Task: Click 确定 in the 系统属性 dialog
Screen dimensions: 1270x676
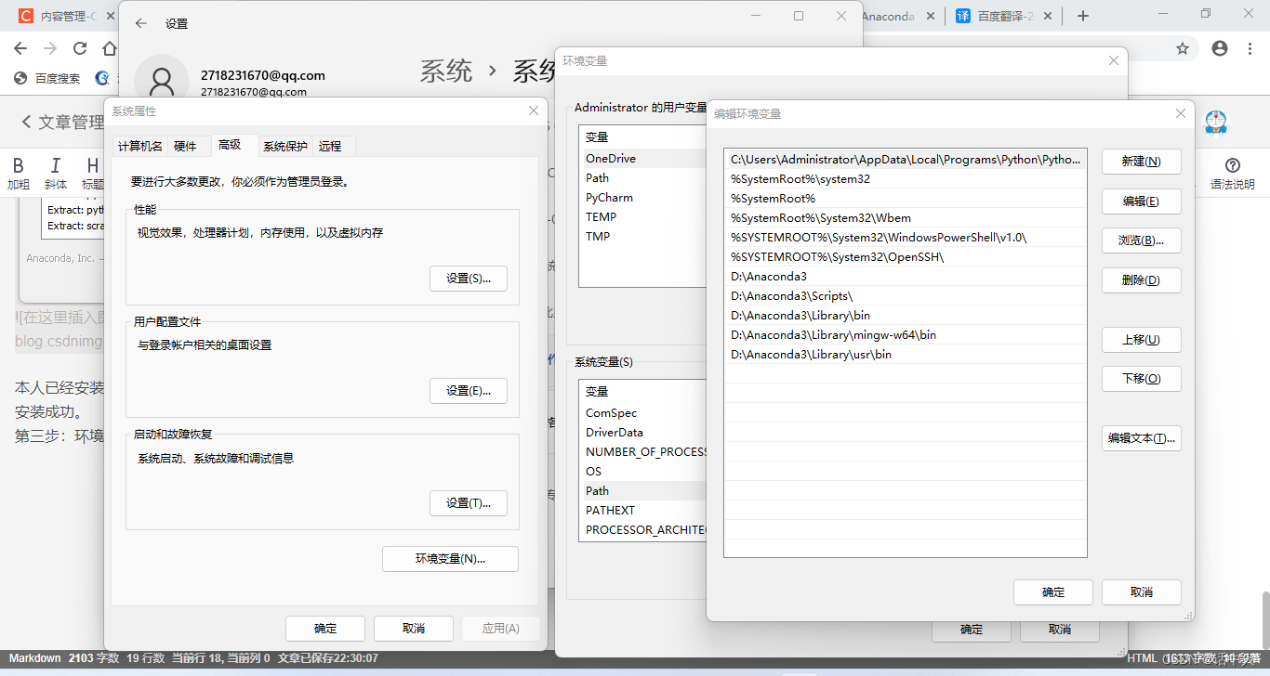Action: (x=325, y=629)
